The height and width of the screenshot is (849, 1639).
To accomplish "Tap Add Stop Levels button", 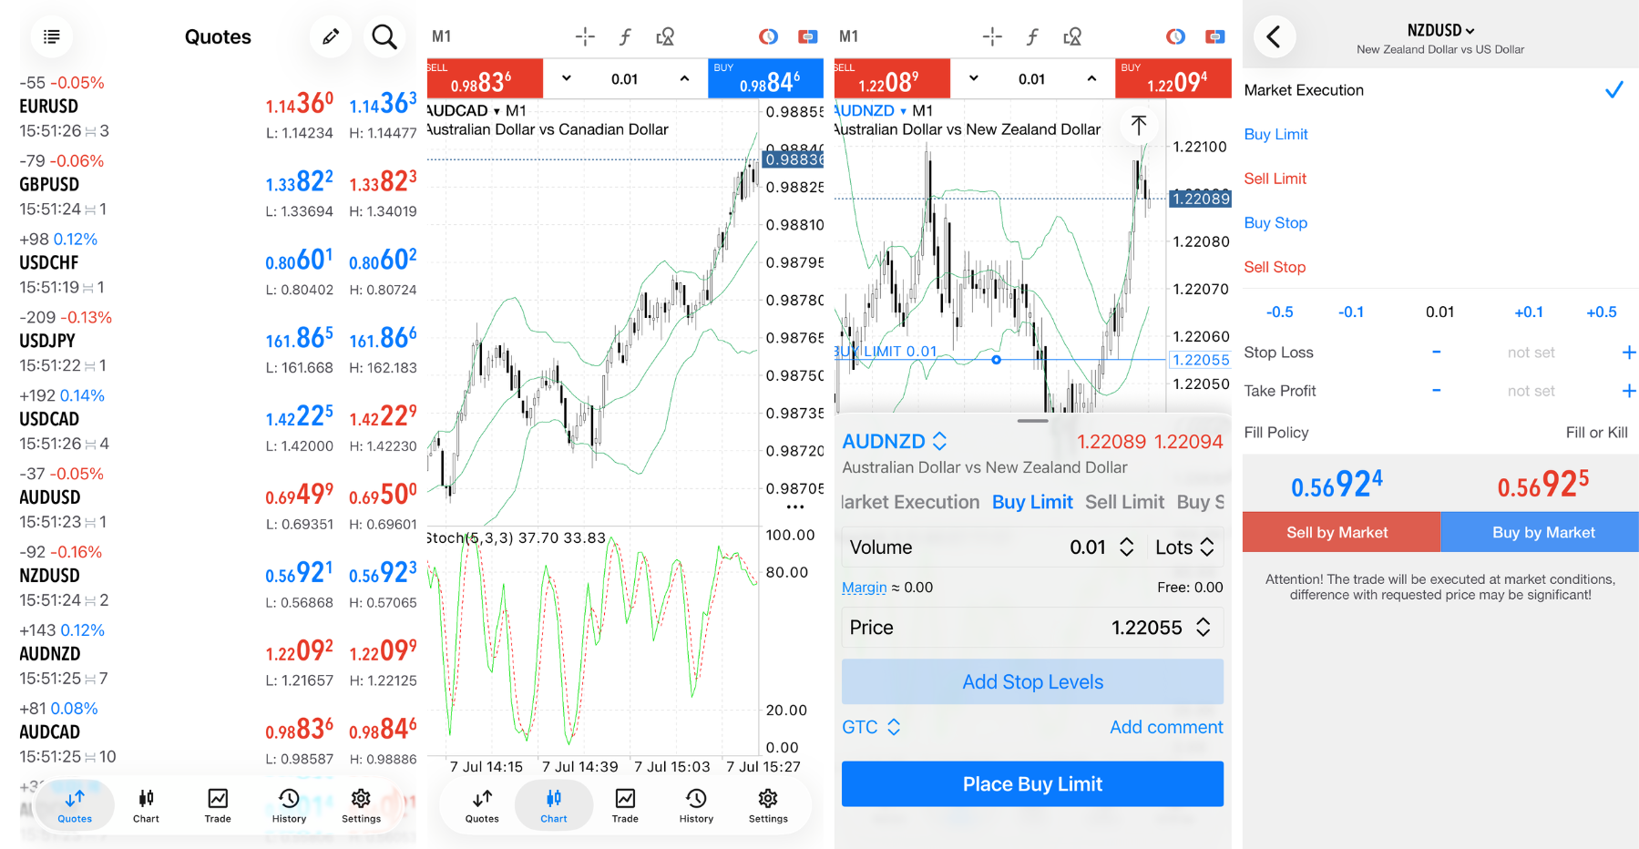I will pyautogui.click(x=1032, y=681).
